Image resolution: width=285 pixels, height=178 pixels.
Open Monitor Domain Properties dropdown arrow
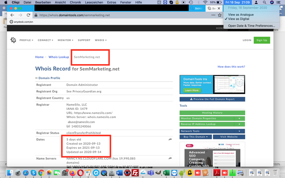click(239, 119)
